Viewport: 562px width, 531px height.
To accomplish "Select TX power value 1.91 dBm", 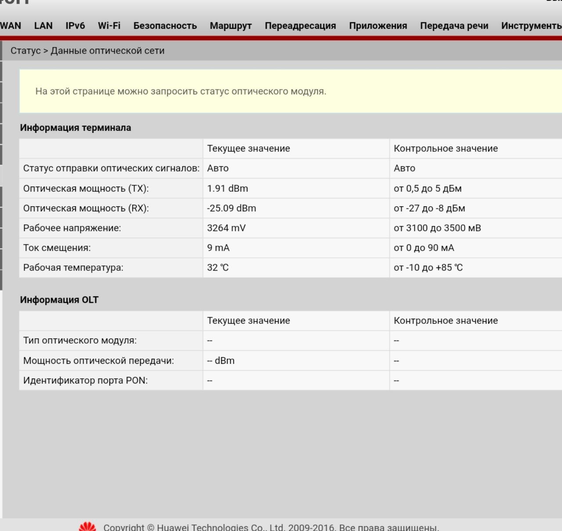I will [x=227, y=188].
